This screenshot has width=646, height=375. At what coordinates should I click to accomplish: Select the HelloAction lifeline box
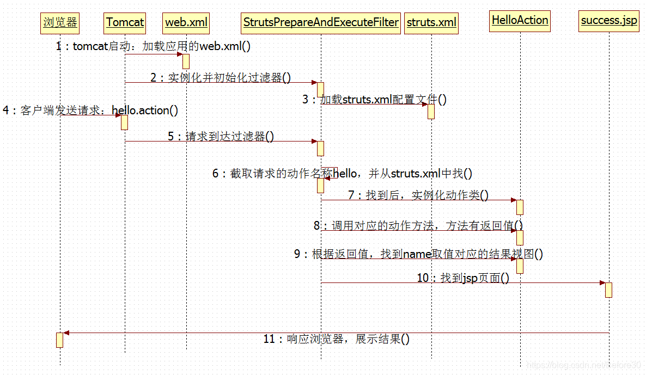[x=520, y=21]
